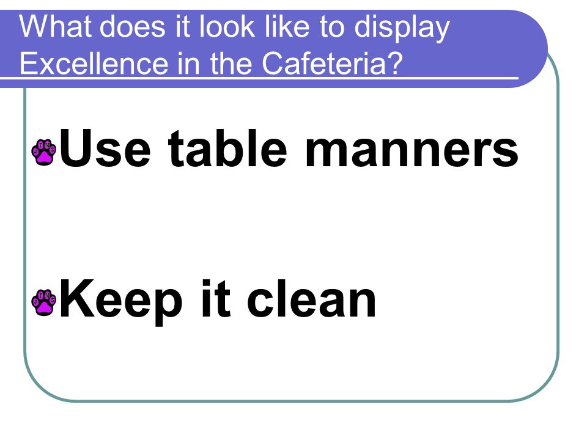Click the word Cafeteria? in the title
The image size is (587, 440).
click(332, 63)
